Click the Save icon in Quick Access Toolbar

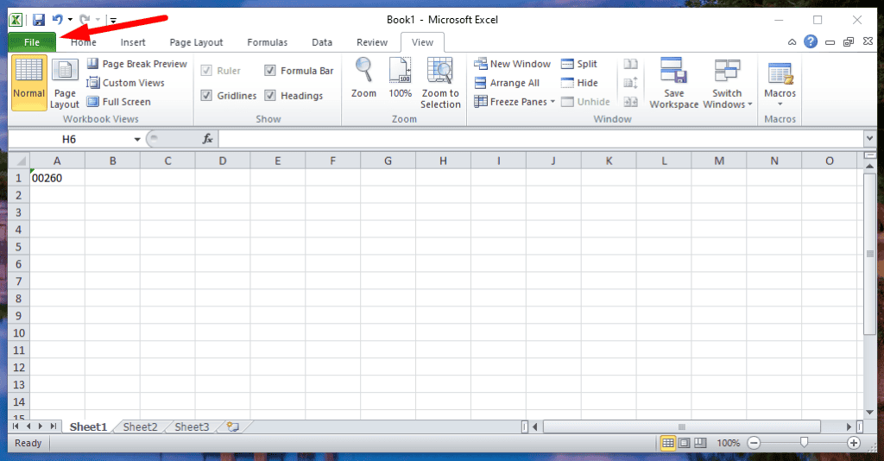tap(39, 20)
